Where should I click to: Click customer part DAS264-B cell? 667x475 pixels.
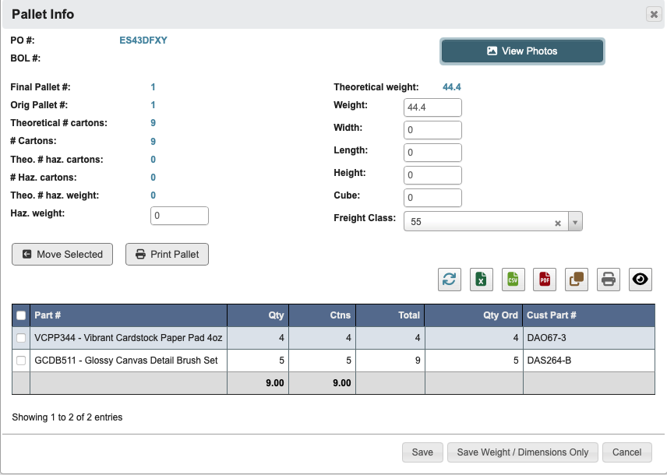tap(589, 361)
